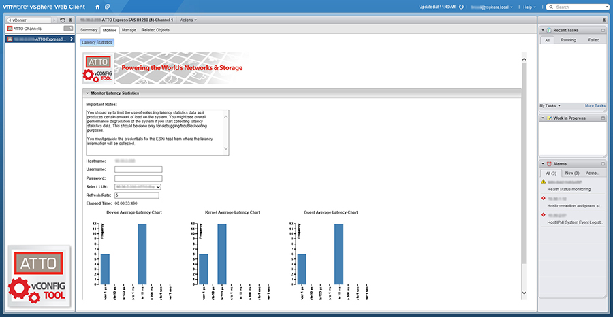The height and width of the screenshot is (317, 613).
Task: Switch to the Summary tab
Action: point(89,30)
